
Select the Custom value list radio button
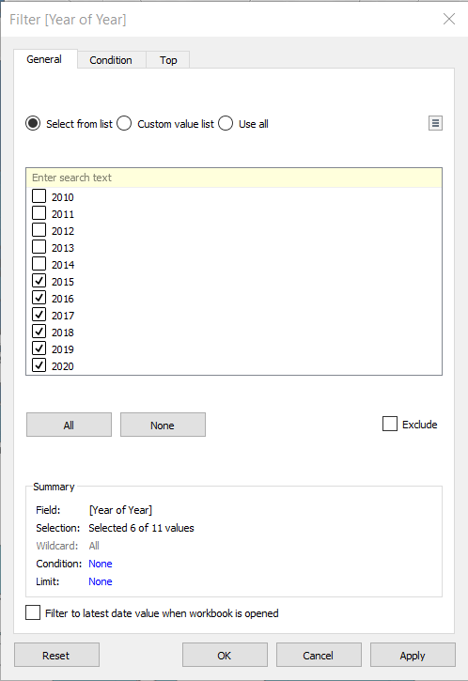tap(124, 123)
